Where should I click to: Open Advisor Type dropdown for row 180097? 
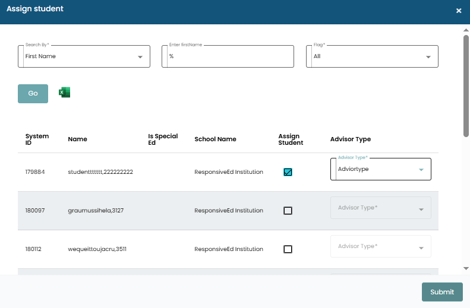[380, 208]
